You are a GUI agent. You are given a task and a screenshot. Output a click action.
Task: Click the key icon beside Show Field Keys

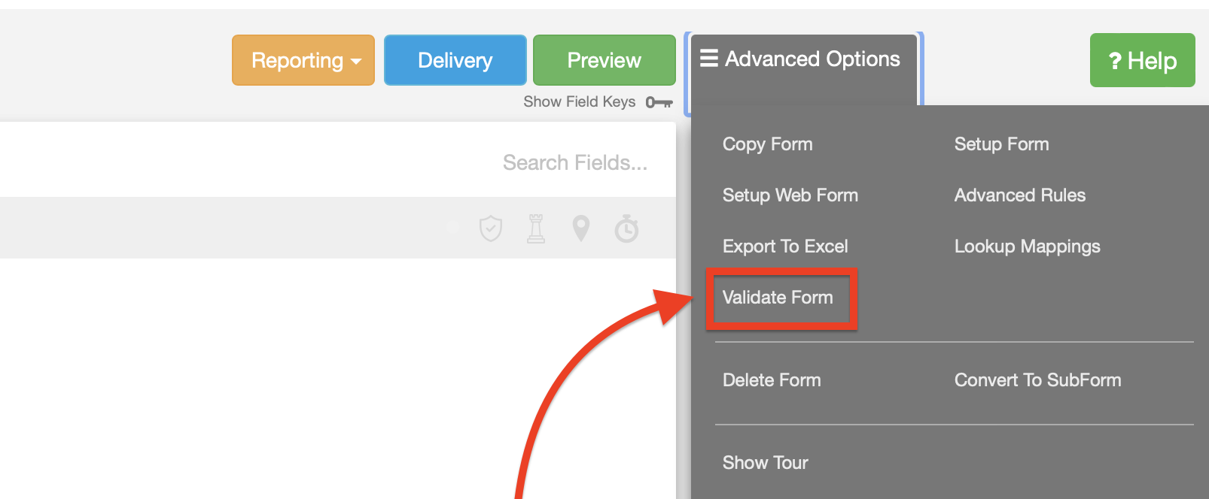click(x=659, y=102)
